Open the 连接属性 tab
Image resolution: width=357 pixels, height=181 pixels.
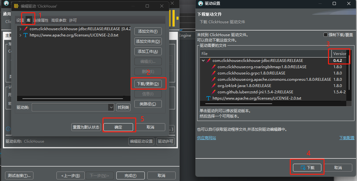41,20
